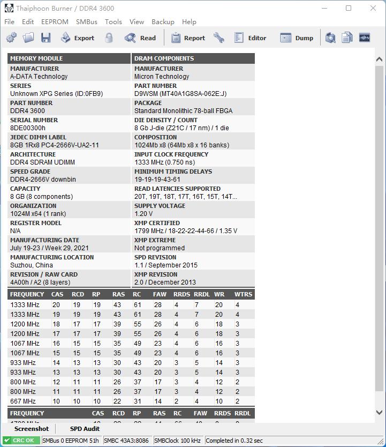Click the vertical scrollbar thumb

pyautogui.click(x=379, y=229)
